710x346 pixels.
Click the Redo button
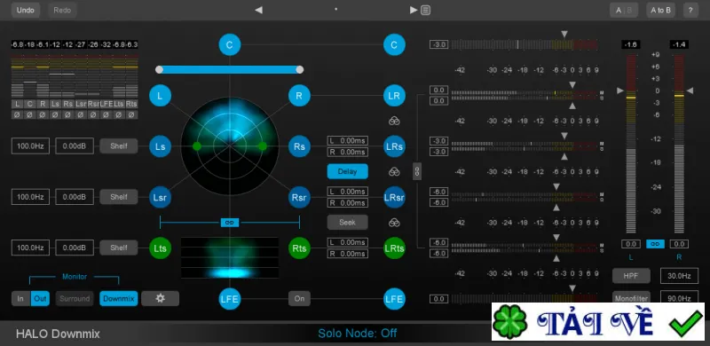click(x=62, y=10)
